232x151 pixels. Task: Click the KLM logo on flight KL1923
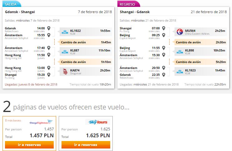180,71
